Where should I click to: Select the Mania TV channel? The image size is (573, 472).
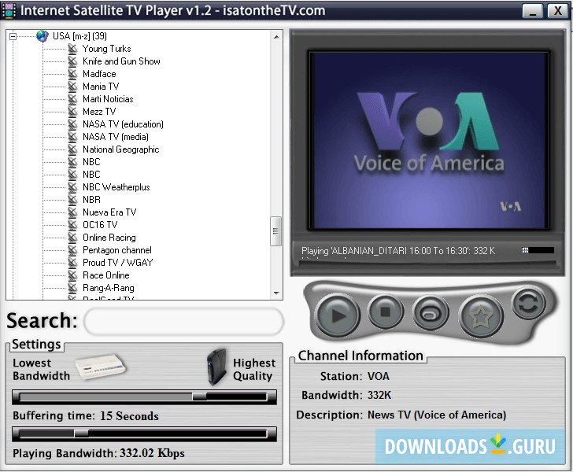101,87
